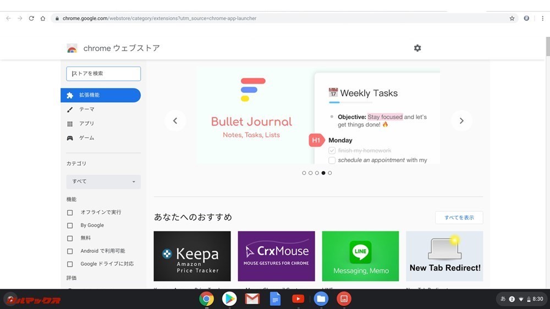The image size is (550, 309).
Task: Focus the ストアを検索 search field
Action: (x=103, y=74)
